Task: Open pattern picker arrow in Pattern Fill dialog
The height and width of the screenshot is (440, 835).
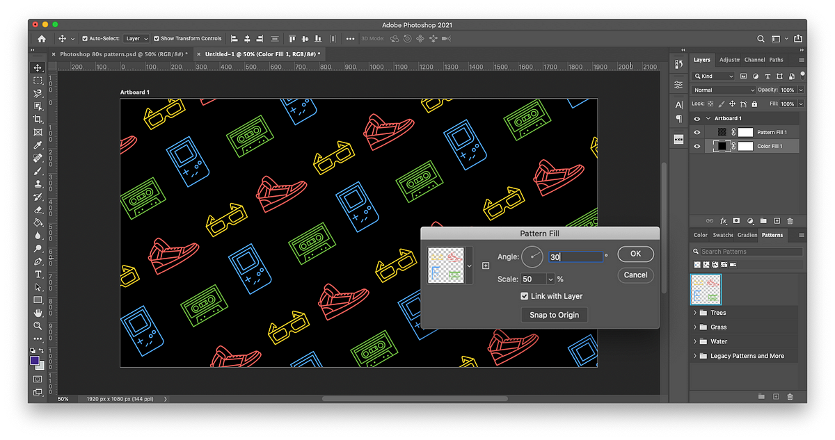Action: tap(469, 266)
